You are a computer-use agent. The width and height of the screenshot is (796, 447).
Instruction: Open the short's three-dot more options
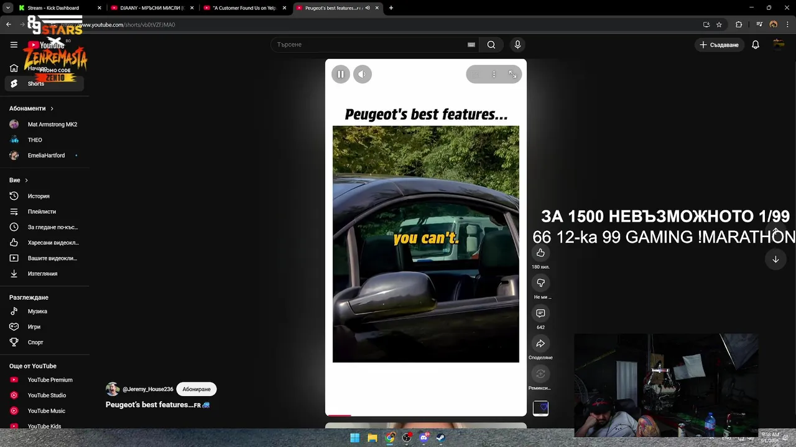click(x=494, y=74)
